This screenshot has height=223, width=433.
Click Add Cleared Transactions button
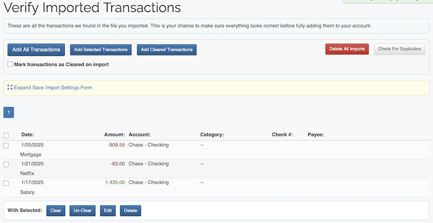coord(167,50)
